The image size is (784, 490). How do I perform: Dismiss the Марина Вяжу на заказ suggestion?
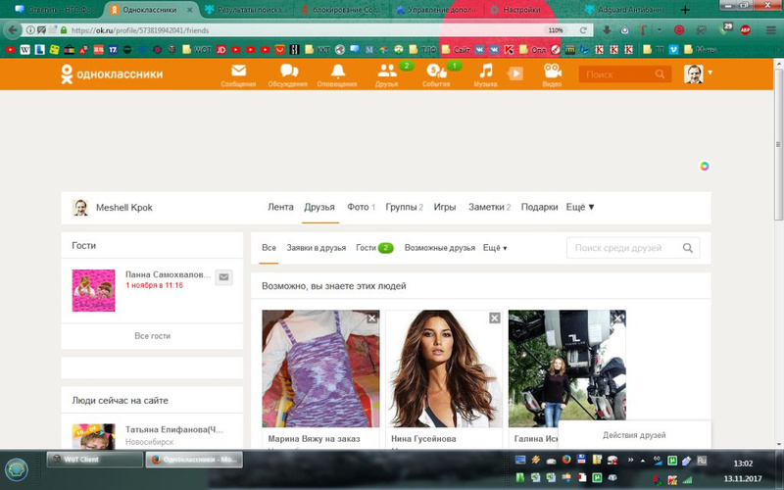pyautogui.click(x=371, y=318)
